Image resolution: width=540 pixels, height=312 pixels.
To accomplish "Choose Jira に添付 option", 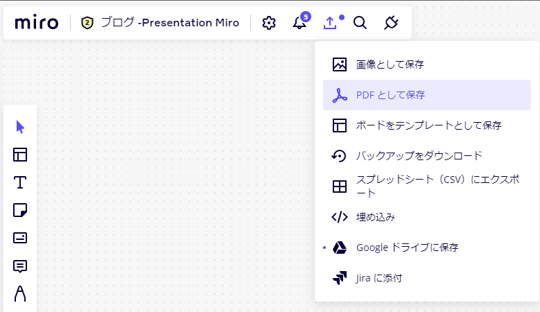I will click(427, 278).
